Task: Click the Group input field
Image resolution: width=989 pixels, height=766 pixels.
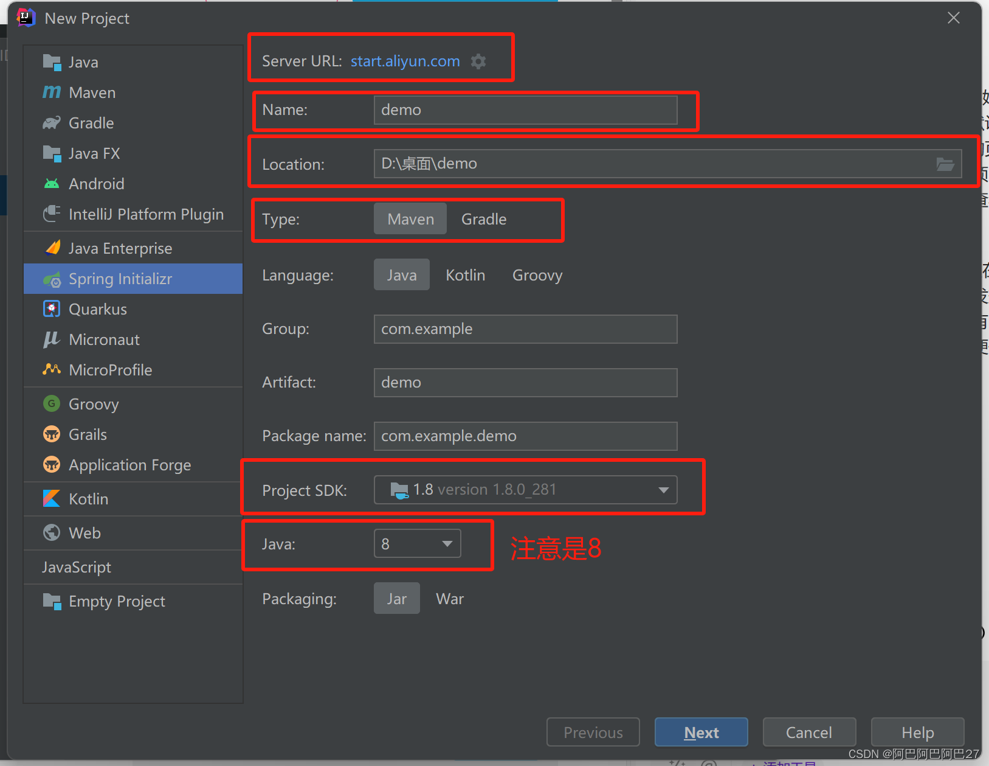Action: click(525, 329)
